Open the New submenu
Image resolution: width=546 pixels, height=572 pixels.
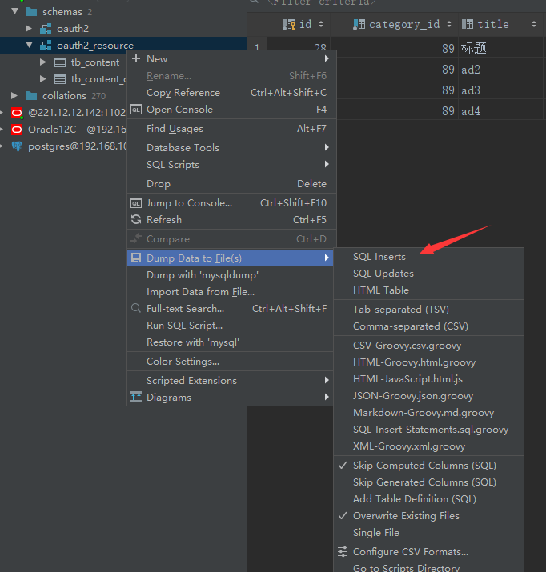(231, 58)
